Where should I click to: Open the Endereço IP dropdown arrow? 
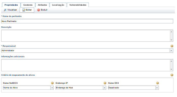(104, 88)
